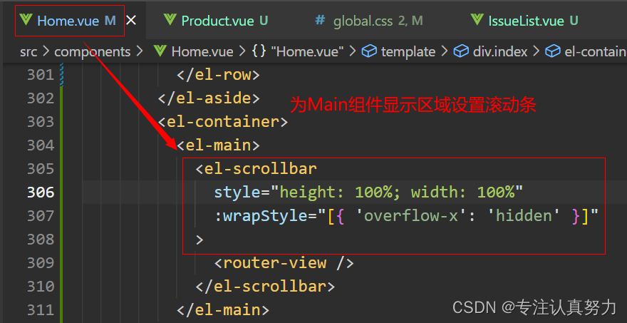Click line number 310 in gutter

pyautogui.click(x=41, y=287)
